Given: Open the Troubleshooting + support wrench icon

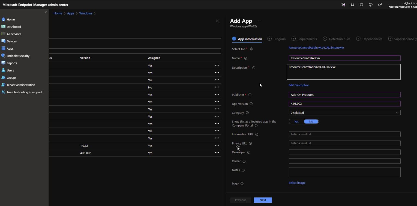Looking at the screenshot, I should pyautogui.click(x=3, y=92).
